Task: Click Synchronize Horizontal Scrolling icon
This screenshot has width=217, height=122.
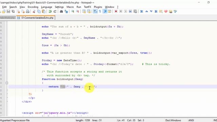Action: 89,12
